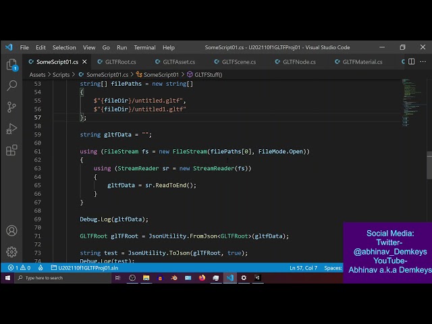Open the Explorer view in activity bar
This screenshot has height=324, width=432.
tap(12, 65)
